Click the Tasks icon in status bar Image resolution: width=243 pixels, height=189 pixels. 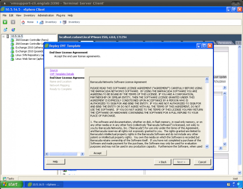(4, 178)
